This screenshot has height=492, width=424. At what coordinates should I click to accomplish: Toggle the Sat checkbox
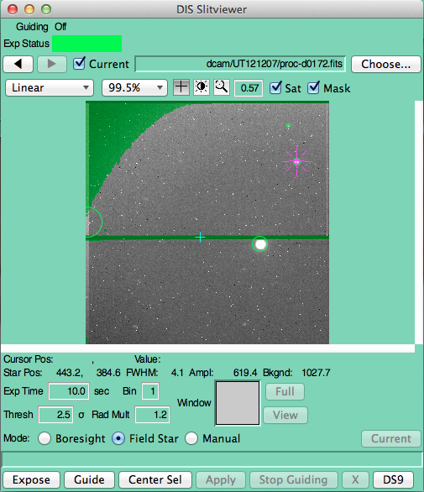[276, 88]
